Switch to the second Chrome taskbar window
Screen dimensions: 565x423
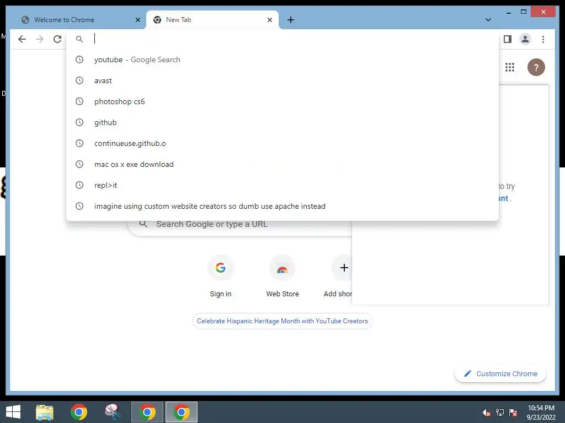147,412
